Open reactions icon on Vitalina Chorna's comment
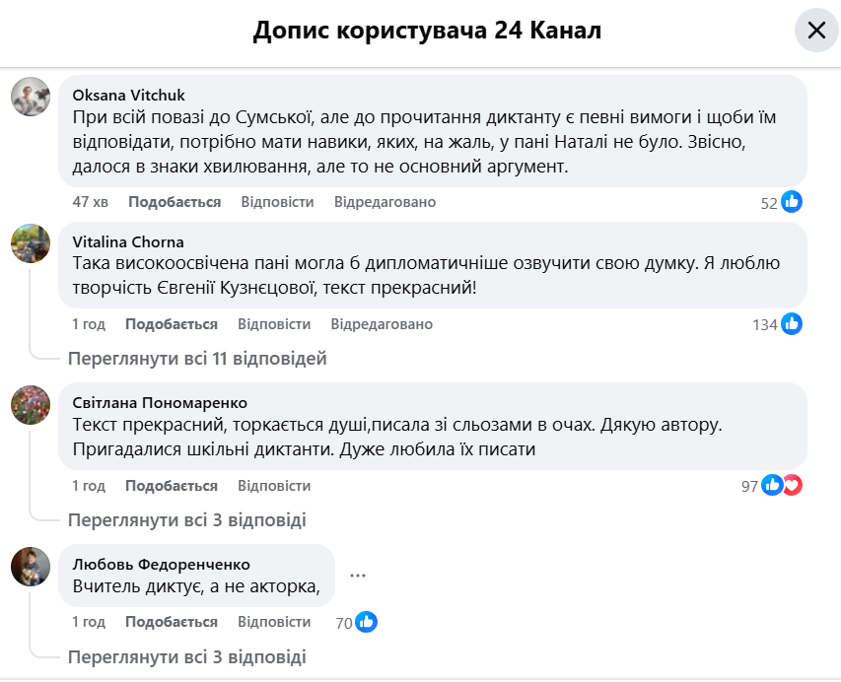Image resolution: width=841 pixels, height=682 pixels. click(791, 324)
